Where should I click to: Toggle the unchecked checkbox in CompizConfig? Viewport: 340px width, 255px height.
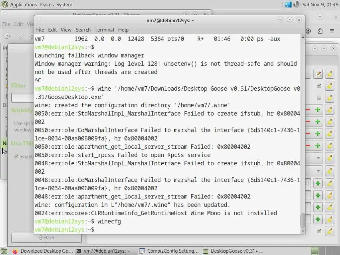tap(319, 98)
